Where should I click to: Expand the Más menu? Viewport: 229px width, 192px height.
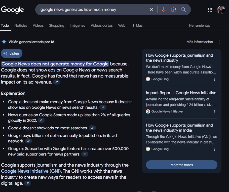pyautogui.click(x=137, y=25)
